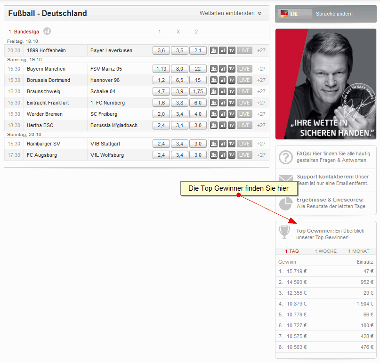
Task: Click the FAQs question mark icon
Action: click(286, 157)
